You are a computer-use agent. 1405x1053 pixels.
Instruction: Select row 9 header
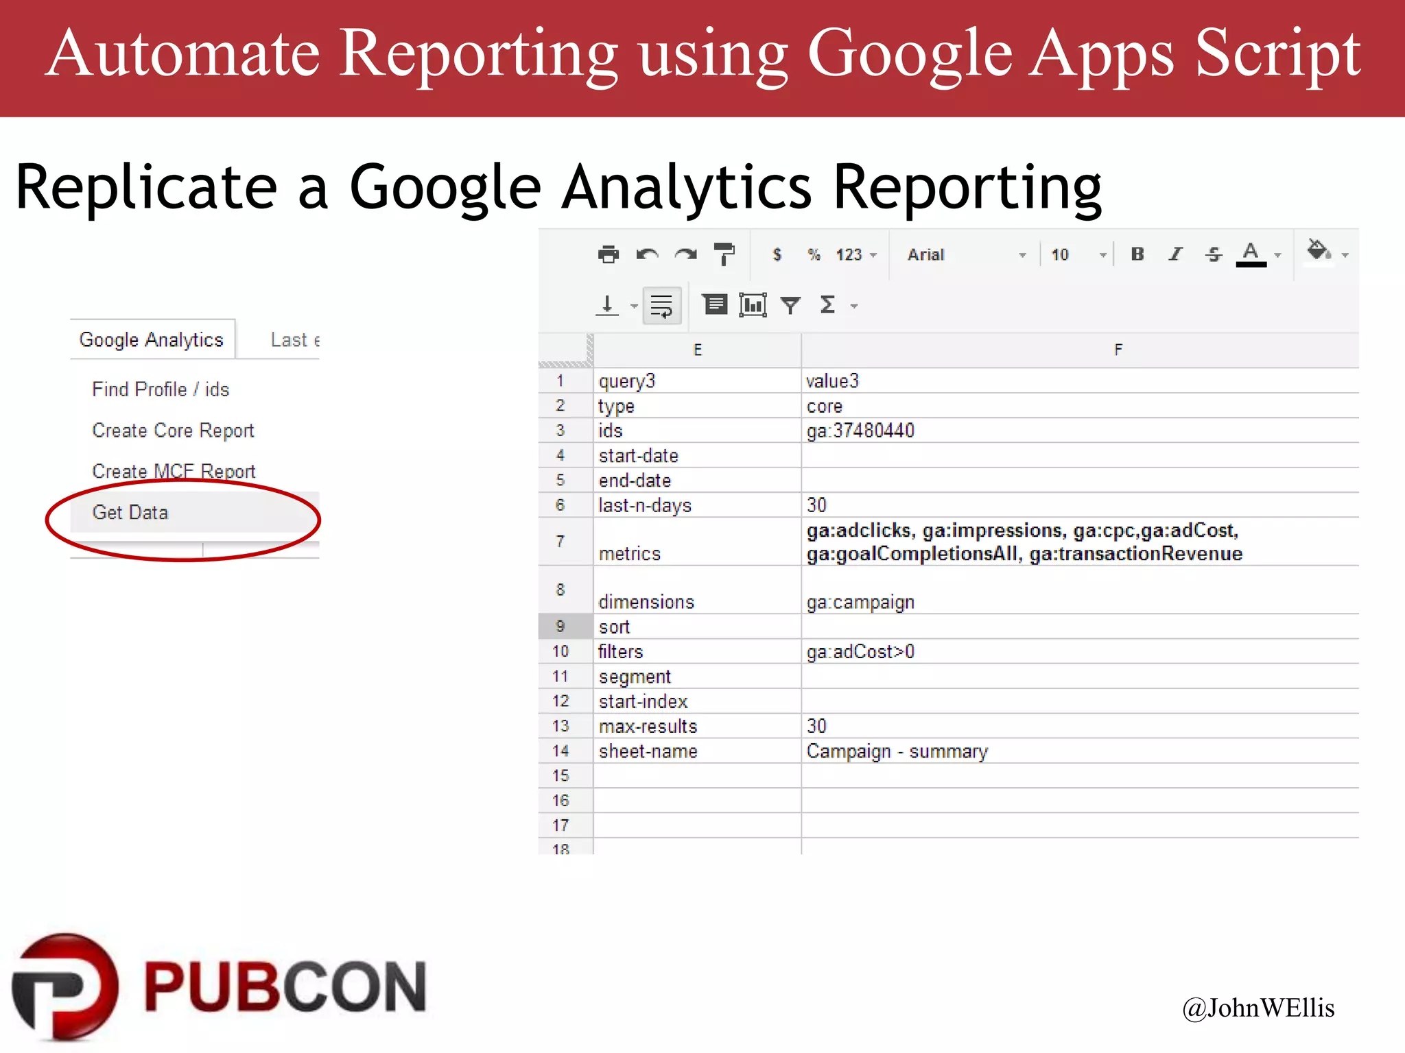click(565, 626)
